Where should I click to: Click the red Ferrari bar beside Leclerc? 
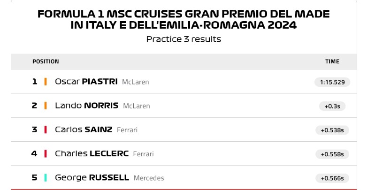tap(46, 153)
